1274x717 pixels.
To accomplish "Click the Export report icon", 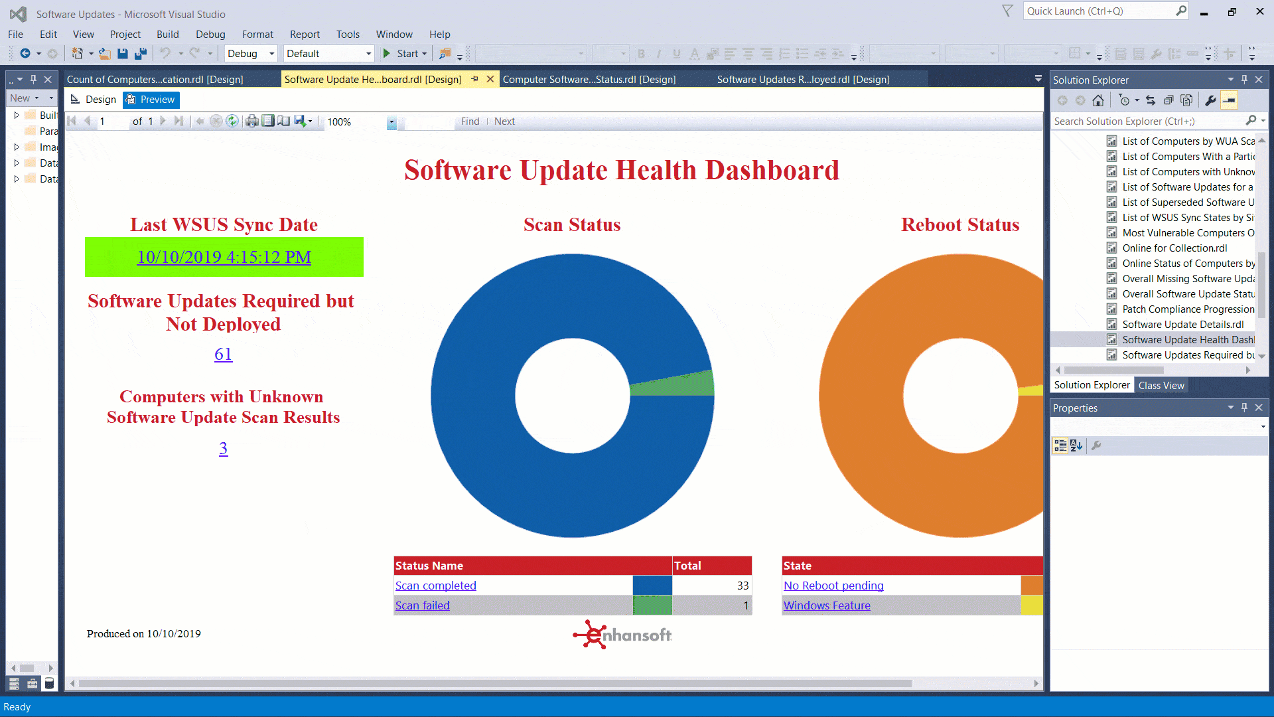I will (x=301, y=121).
